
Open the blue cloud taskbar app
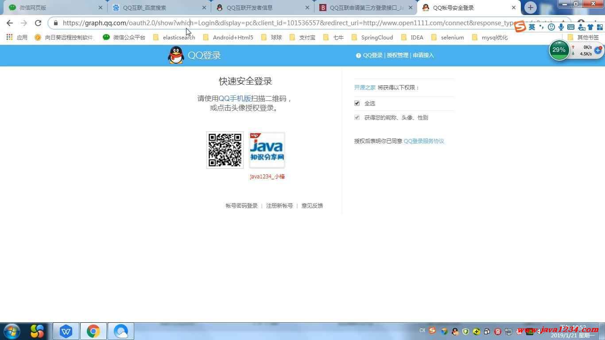pyautogui.click(x=120, y=331)
